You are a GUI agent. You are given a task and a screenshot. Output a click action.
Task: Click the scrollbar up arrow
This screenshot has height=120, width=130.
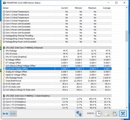127,7
